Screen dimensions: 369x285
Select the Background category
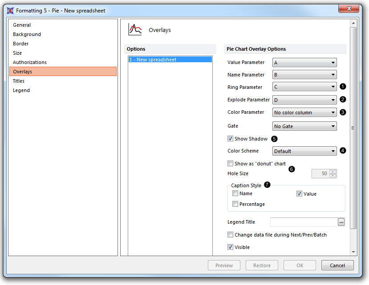pos(27,34)
